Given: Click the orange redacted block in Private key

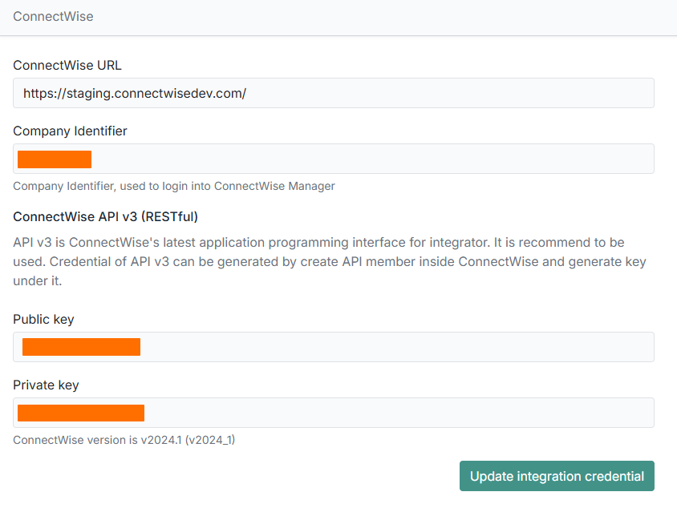Looking at the screenshot, I should 81,413.
